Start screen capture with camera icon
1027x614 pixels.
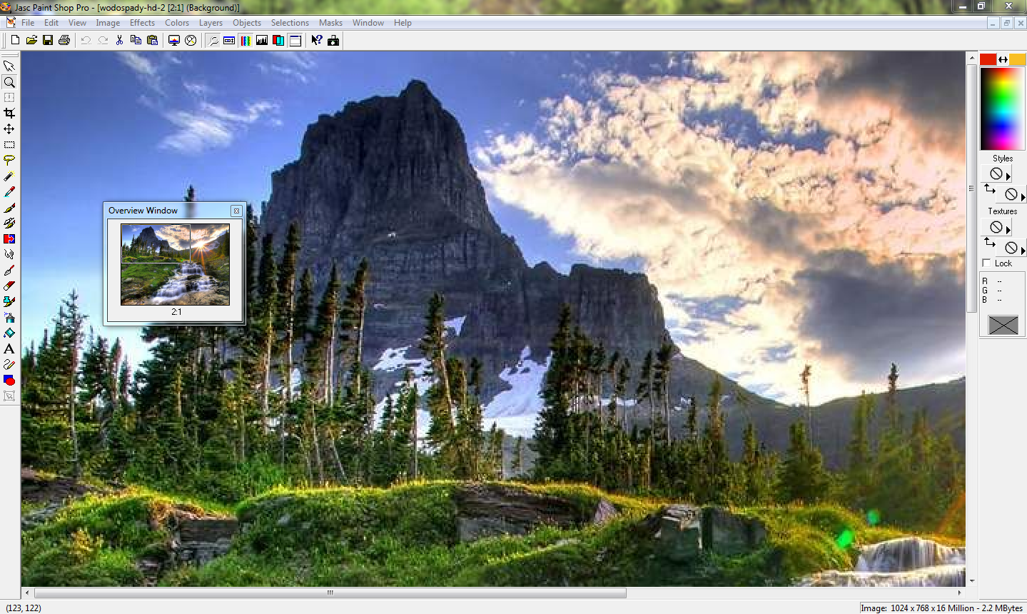point(333,40)
